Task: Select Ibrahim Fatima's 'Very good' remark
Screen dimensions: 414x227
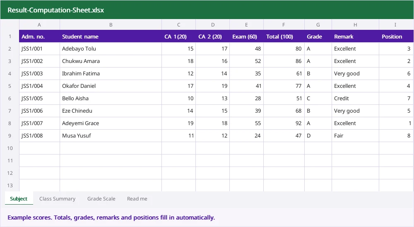Action: pos(355,73)
